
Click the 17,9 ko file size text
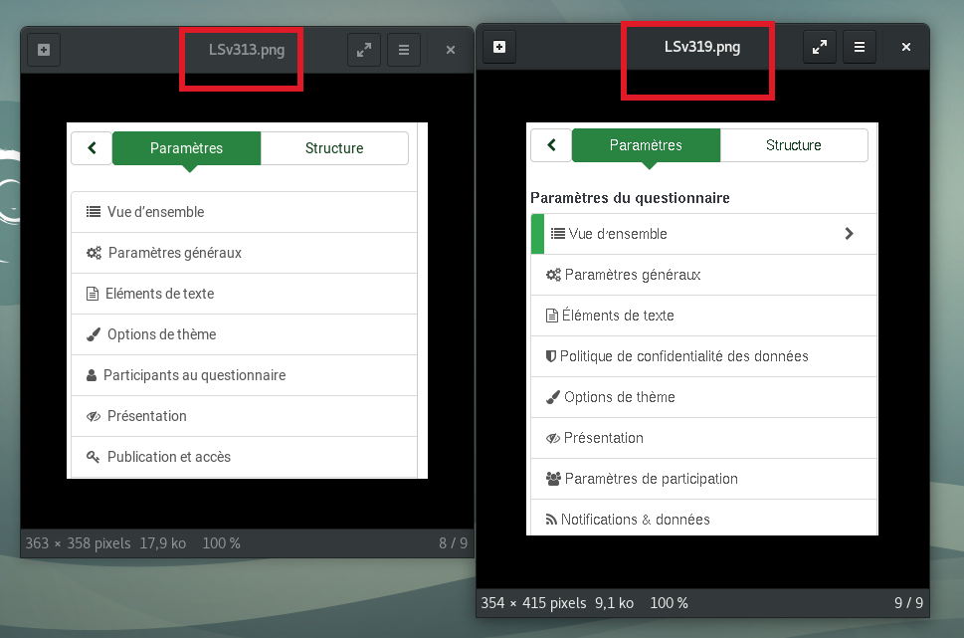pos(163,543)
